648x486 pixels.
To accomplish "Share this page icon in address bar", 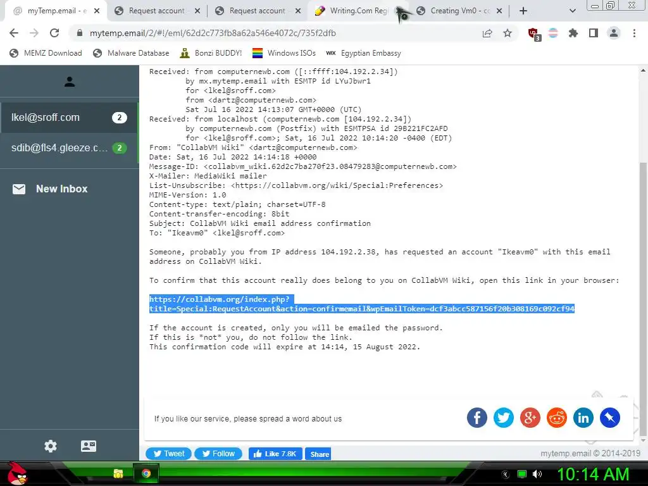I will point(487,33).
